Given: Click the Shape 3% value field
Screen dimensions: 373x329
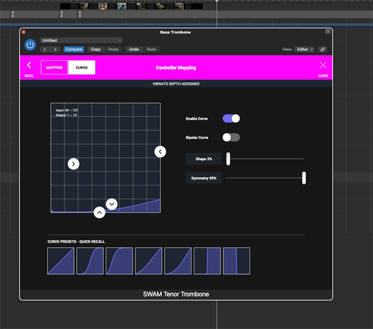Looking at the screenshot, I should coord(204,159).
